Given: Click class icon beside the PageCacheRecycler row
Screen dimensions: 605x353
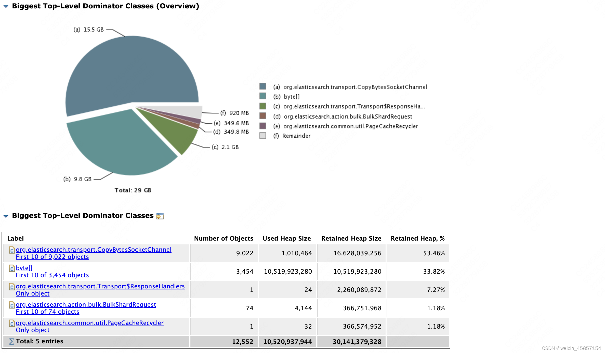Looking at the screenshot, I should pyautogui.click(x=12, y=323).
